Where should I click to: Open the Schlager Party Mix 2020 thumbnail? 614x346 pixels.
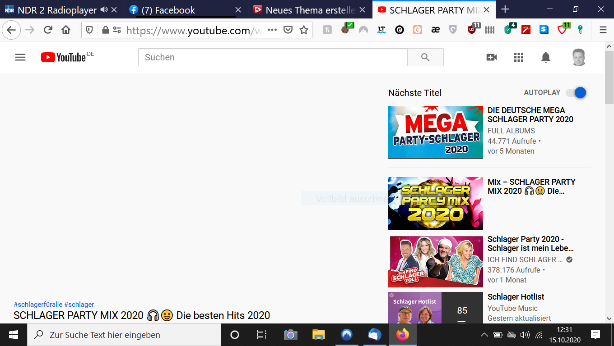(435, 204)
